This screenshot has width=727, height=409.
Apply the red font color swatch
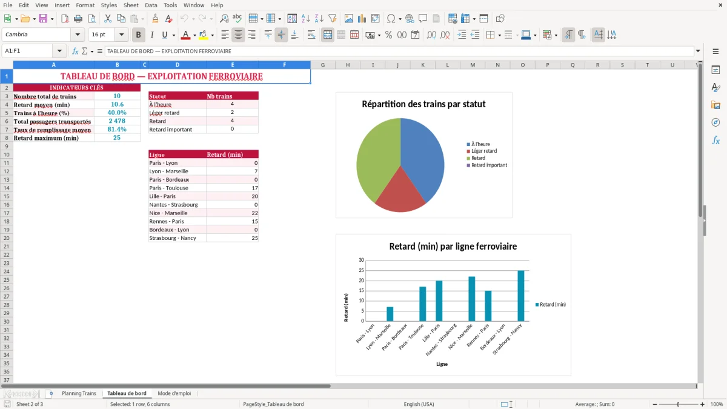pyautogui.click(x=186, y=35)
